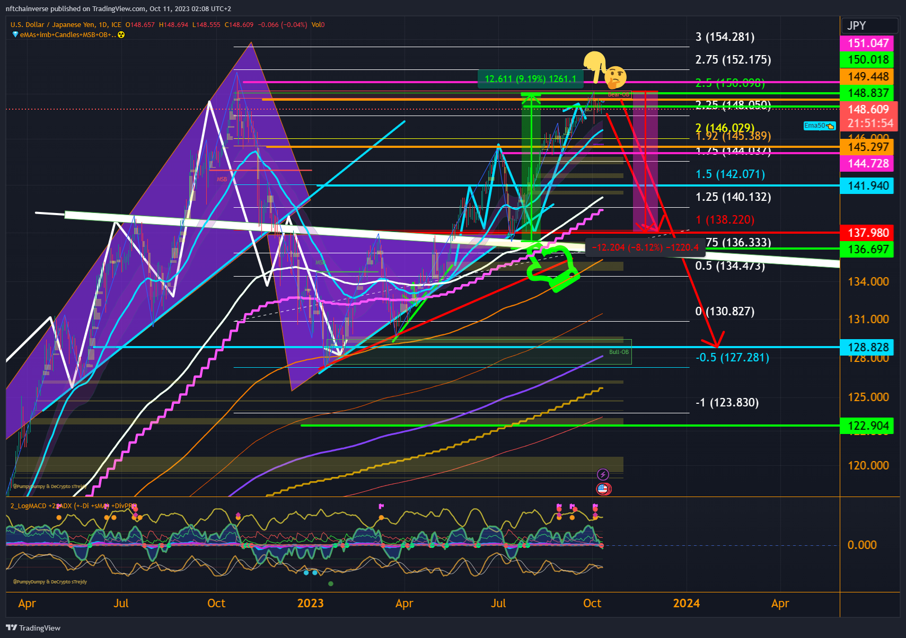This screenshot has height=638, width=906.
Task: Click the purple lightning bolt event icon
Action: pyautogui.click(x=603, y=474)
